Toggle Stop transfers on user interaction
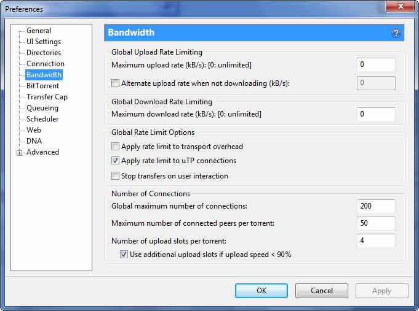The image size is (419, 311). 115,176
